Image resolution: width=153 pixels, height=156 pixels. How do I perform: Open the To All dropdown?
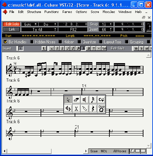pyautogui.click(x=40, y=30)
